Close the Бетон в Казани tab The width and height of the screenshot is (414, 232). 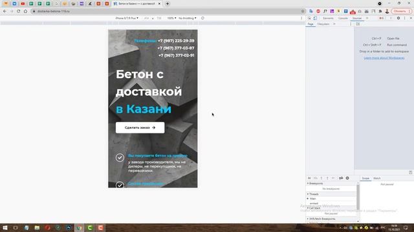[x=159, y=4]
